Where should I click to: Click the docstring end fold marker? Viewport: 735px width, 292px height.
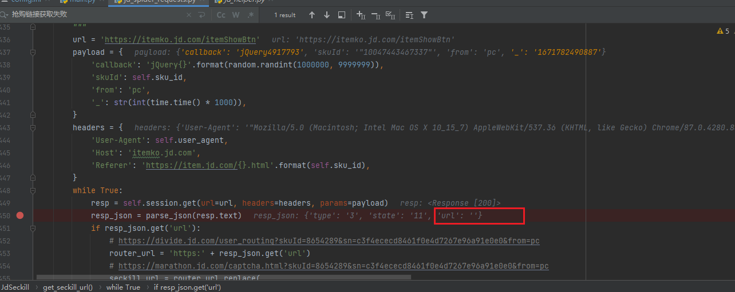[33, 27]
